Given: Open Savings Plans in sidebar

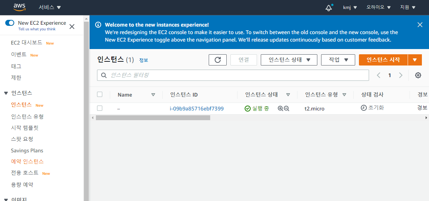Looking at the screenshot, I should (27, 150).
